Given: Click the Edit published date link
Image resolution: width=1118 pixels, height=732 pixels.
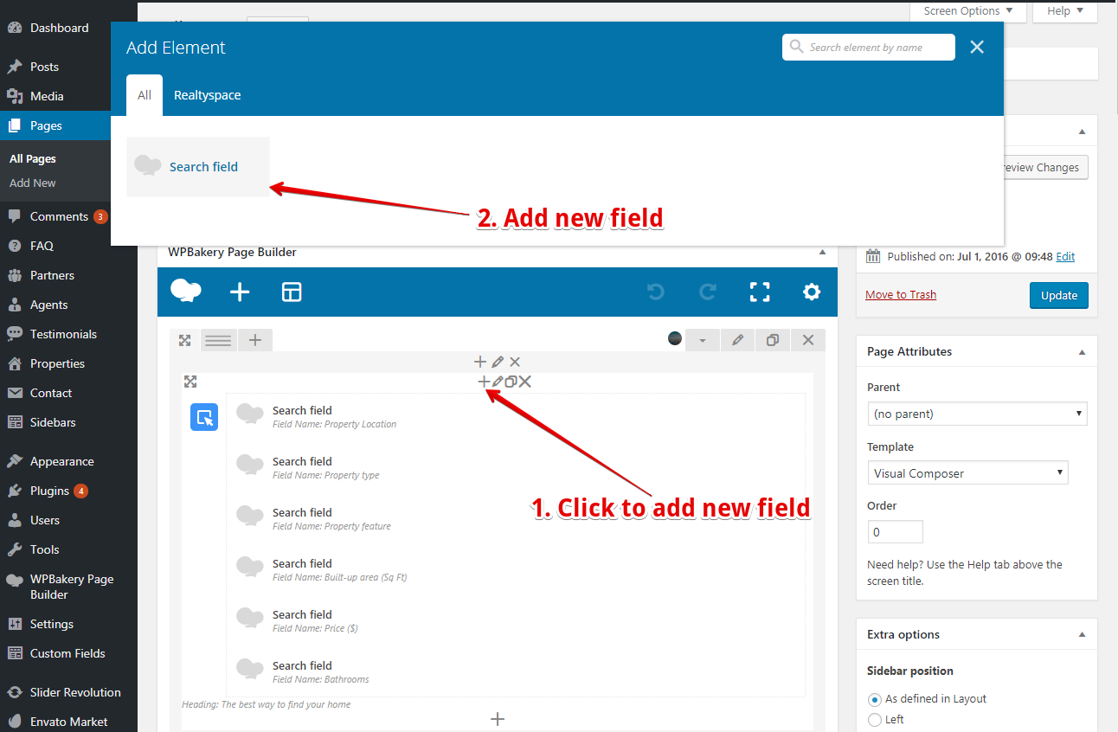Looking at the screenshot, I should point(1065,256).
